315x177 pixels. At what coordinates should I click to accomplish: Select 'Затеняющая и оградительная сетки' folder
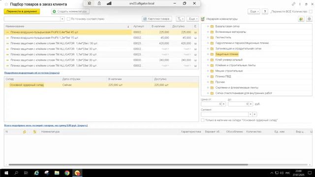pos(238,49)
